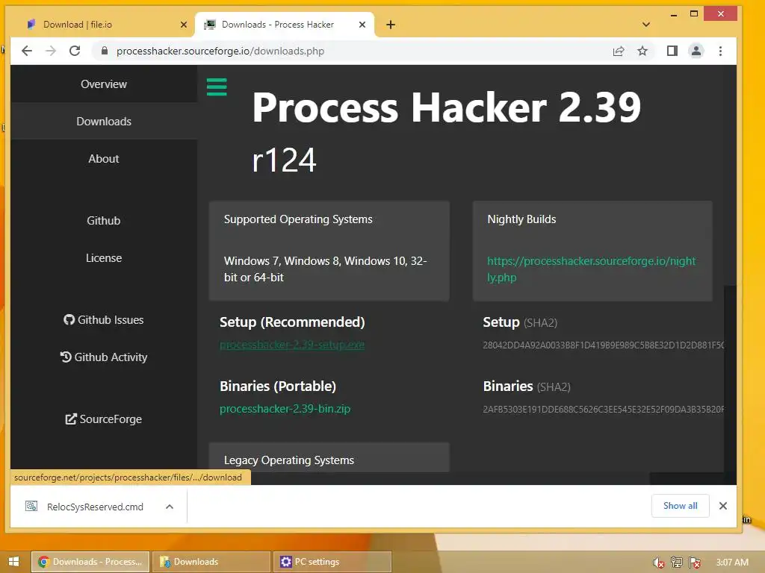765x573 pixels.
Task: Open the About sidebar item
Action: click(103, 158)
